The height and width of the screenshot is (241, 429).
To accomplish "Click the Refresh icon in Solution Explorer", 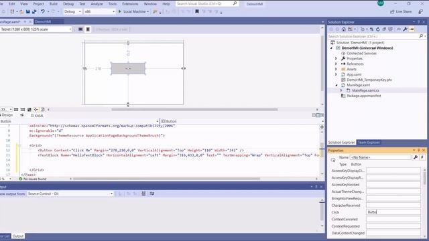I will (378, 29).
